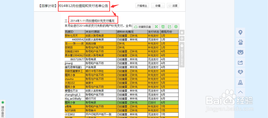Click the 开户行和开户地不一致 reason cell
The width and height of the screenshot is (268, 118).
101,115
